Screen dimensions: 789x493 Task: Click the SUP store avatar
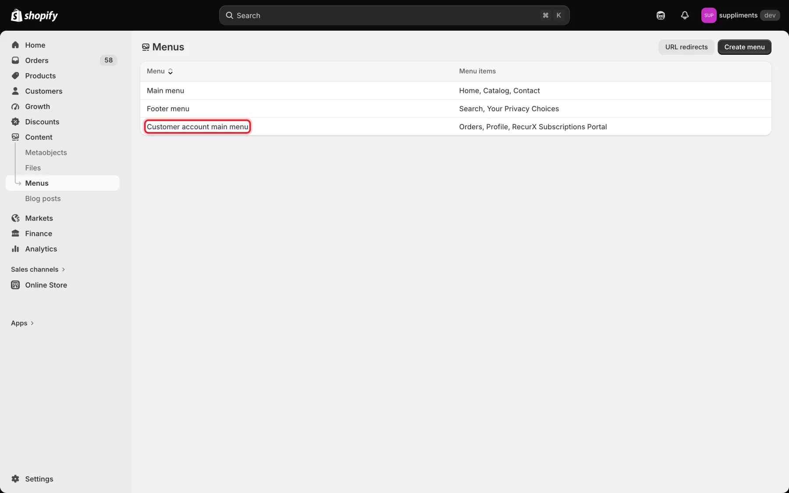click(x=709, y=15)
